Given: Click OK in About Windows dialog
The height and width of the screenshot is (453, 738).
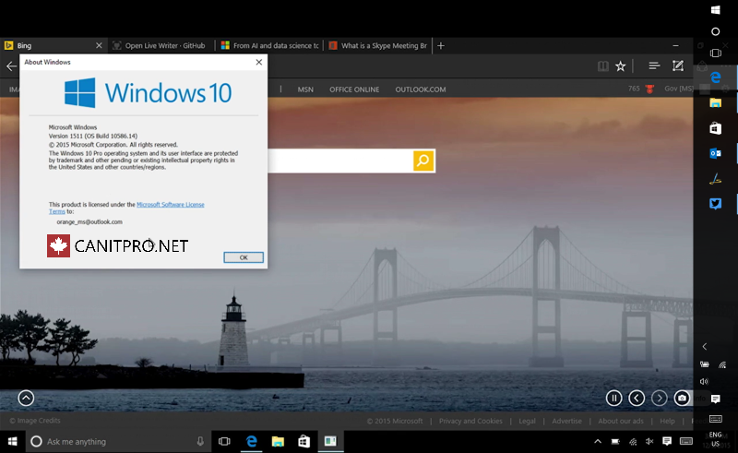Looking at the screenshot, I should click(x=244, y=257).
